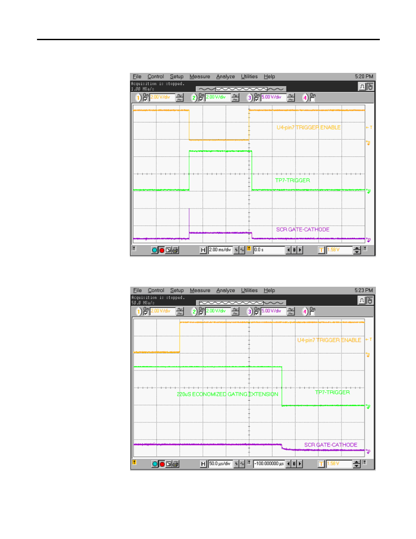This screenshot has height=539, width=416.
Task: Toggle channel 2 On checkbox in the bottom scope
Action: pyautogui.click(x=201, y=313)
